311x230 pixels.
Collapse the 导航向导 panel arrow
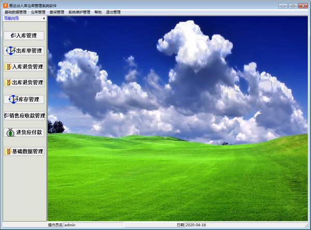tap(44, 19)
